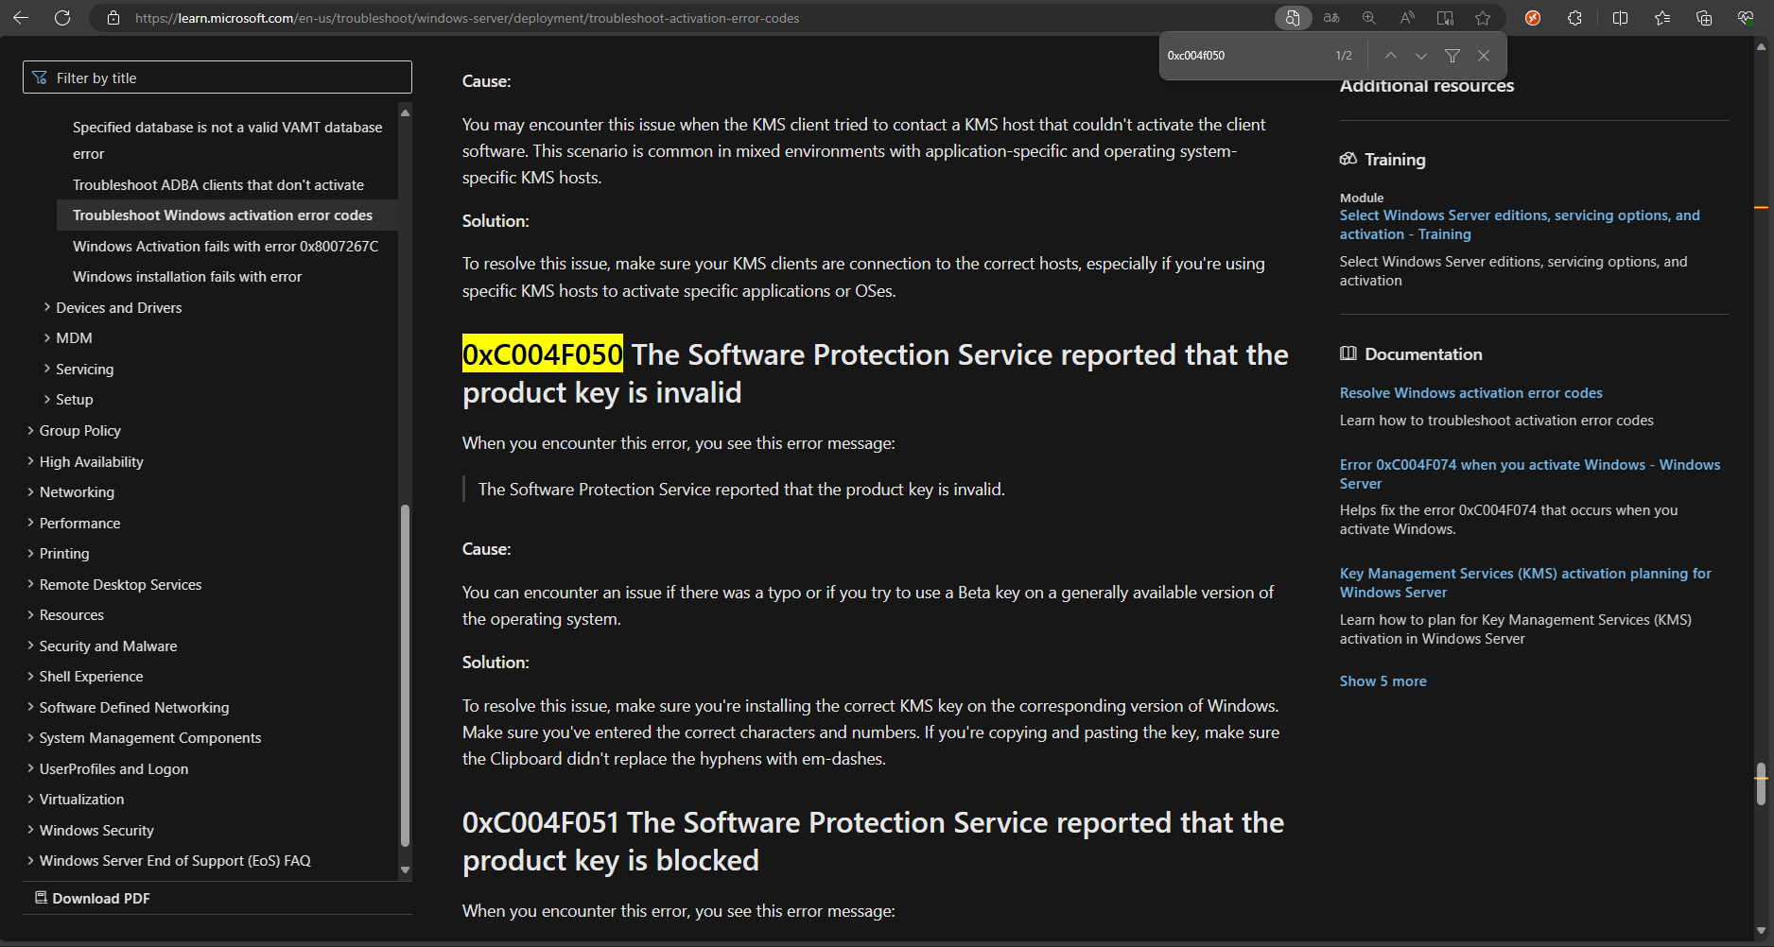
Task: Open the translate page icon
Action: tap(1331, 18)
